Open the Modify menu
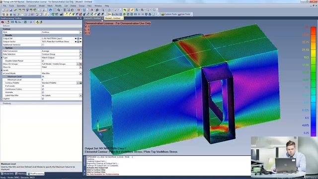 pos(59,5)
